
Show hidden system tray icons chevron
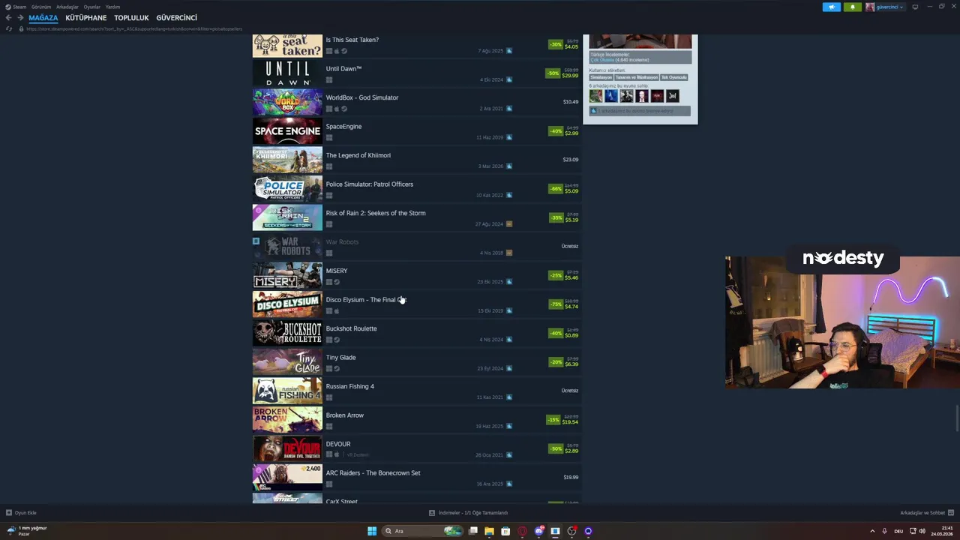click(872, 531)
